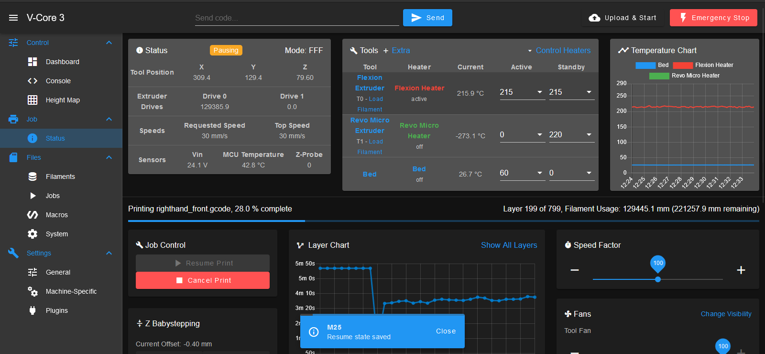Click the Plugins plug icon
The image size is (765, 354).
point(33,310)
